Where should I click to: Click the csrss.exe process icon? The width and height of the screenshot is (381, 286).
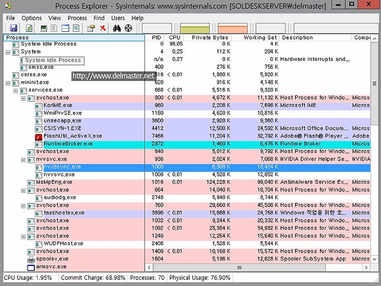15,75
